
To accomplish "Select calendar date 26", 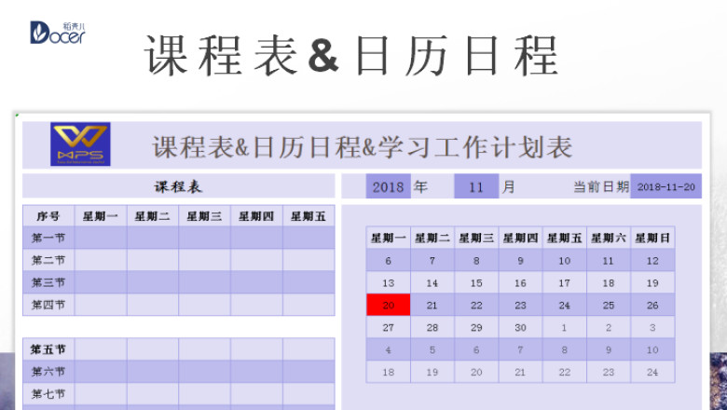I will click(x=652, y=305).
